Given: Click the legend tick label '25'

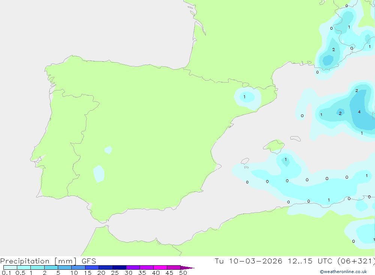Looking at the screenshot, I should point(115,273).
